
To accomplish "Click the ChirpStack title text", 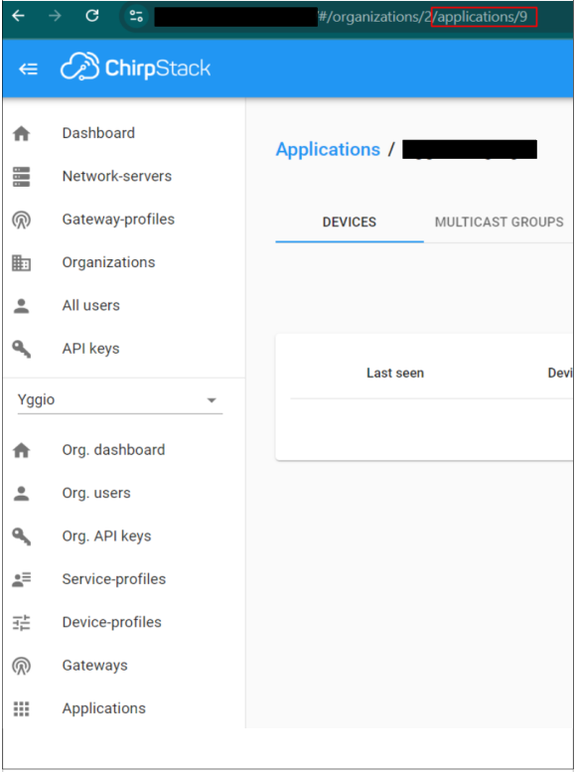I will click(x=158, y=68).
